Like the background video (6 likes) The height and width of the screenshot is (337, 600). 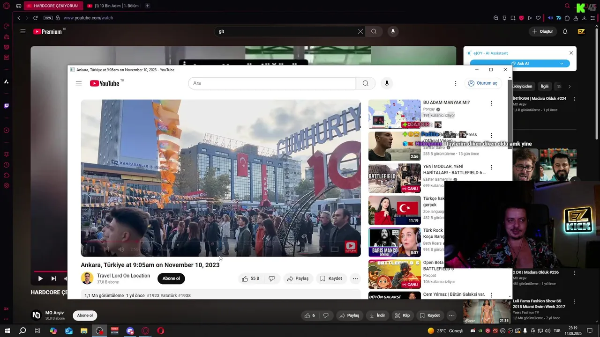[309, 315]
